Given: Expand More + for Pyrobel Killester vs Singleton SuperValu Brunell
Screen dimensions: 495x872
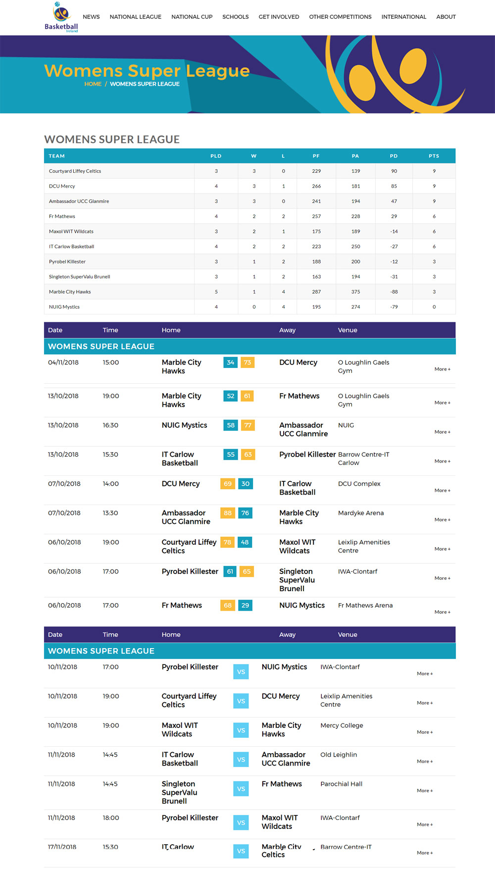Looking at the screenshot, I should click(x=443, y=578).
